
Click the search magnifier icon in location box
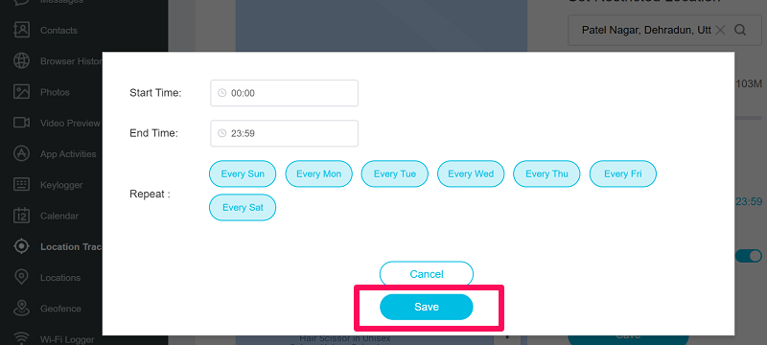pos(740,31)
